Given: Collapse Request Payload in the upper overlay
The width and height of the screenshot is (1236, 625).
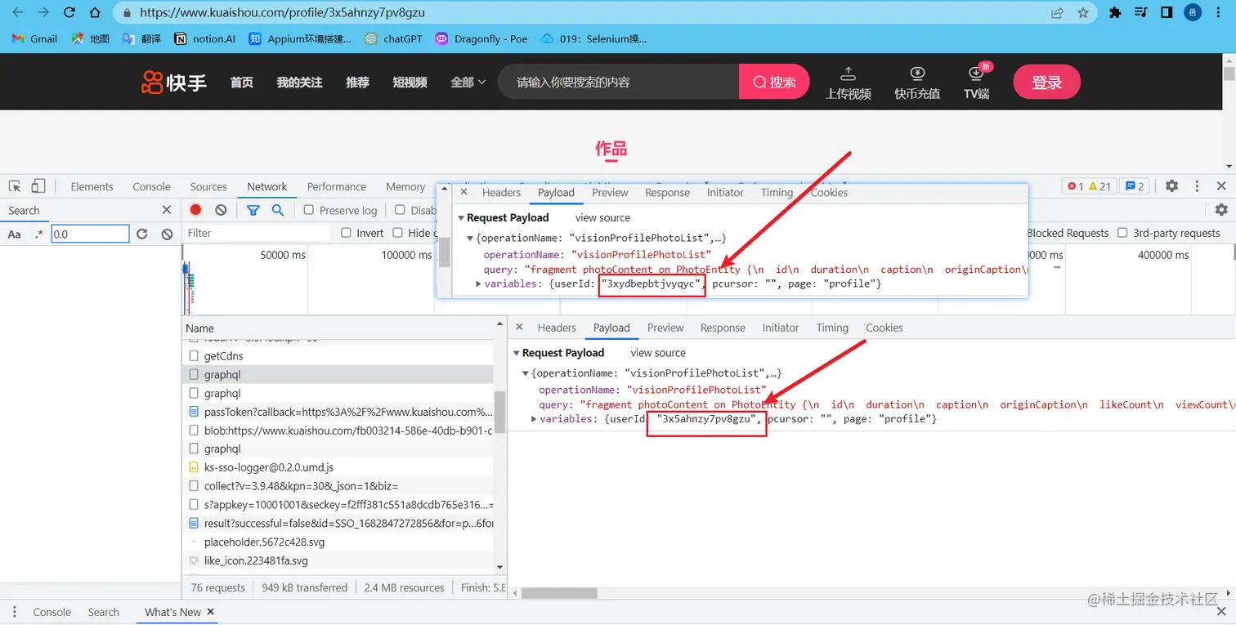Looking at the screenshot, I should pos(461,217).
